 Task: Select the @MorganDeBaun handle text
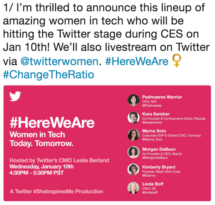(155, 158)
